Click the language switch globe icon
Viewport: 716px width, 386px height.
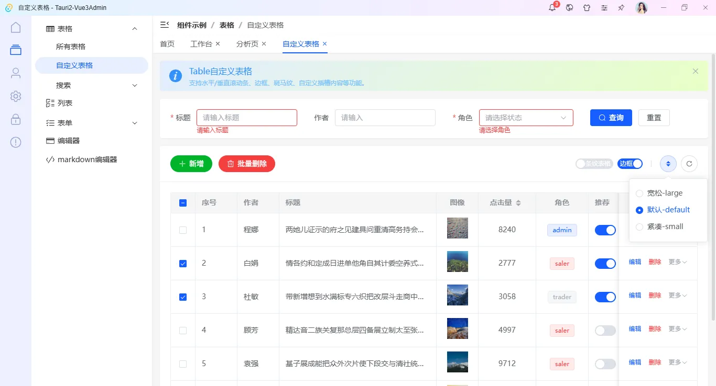pyautogui.click(x=569, y=7)
